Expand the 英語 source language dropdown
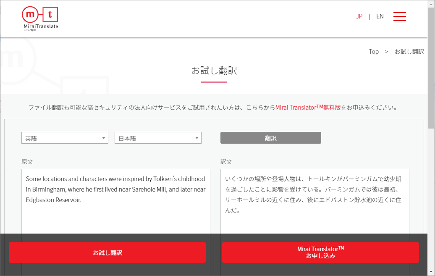Viewport: 435px width, 276px height. pos(65,137)
